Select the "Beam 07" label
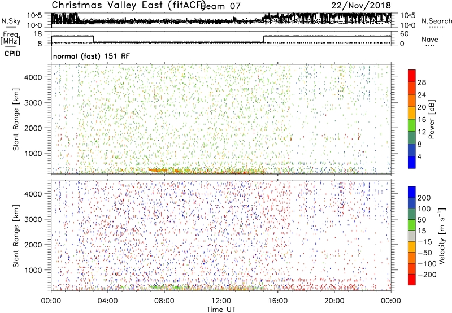This screenshot has height=313, width=452. (221, 6)
